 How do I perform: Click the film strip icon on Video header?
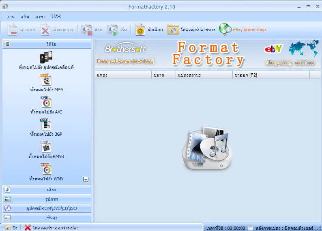[8, 44]
